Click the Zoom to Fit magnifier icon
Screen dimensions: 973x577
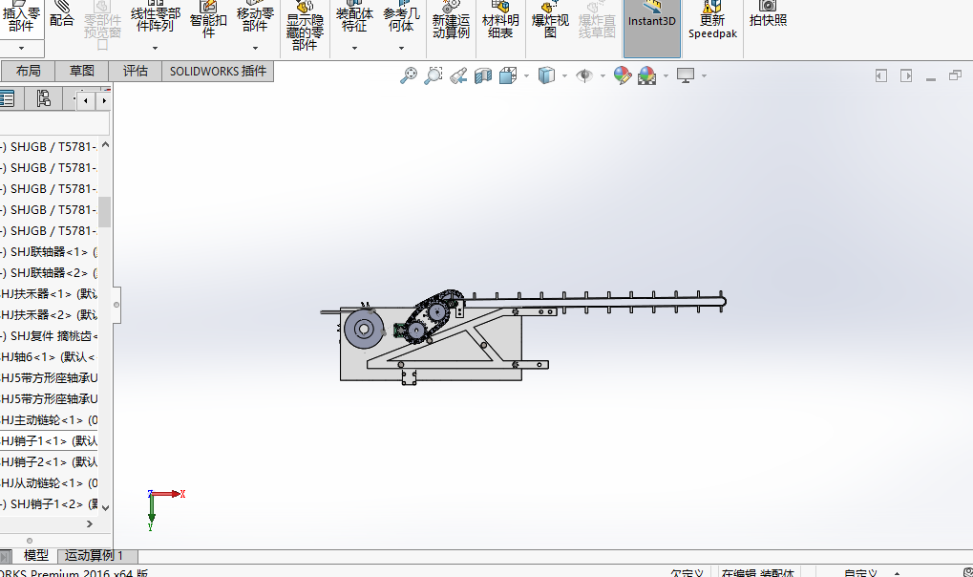pos(408,75)
